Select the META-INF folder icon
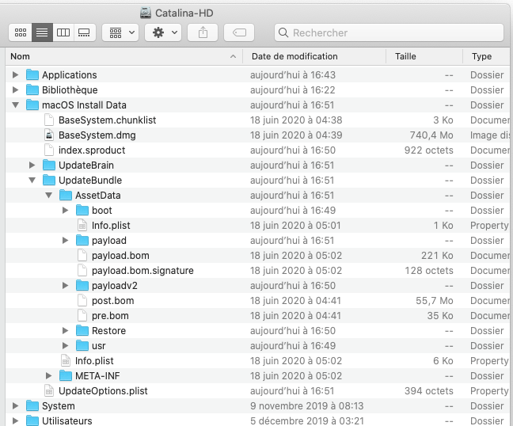Viewport: 513px width, 426px height. pyautogui.click(x=66, y=376)
